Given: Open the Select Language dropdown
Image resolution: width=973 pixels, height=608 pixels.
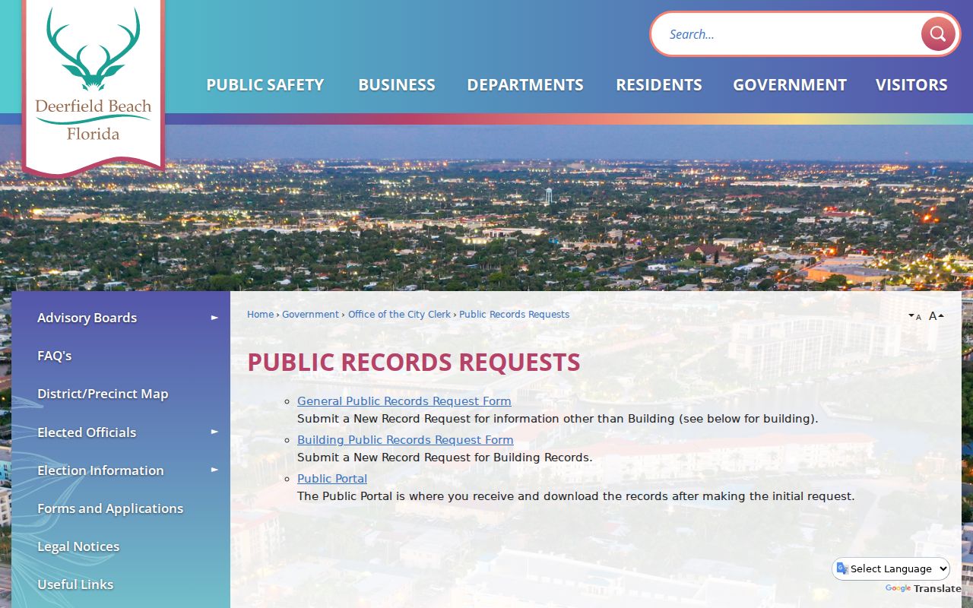Looking at the screenshot, I should [891, 568].
